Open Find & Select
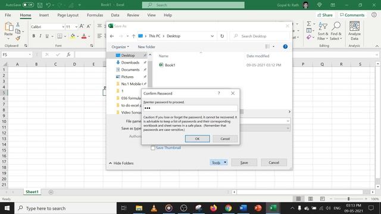 tap(336, 31)
